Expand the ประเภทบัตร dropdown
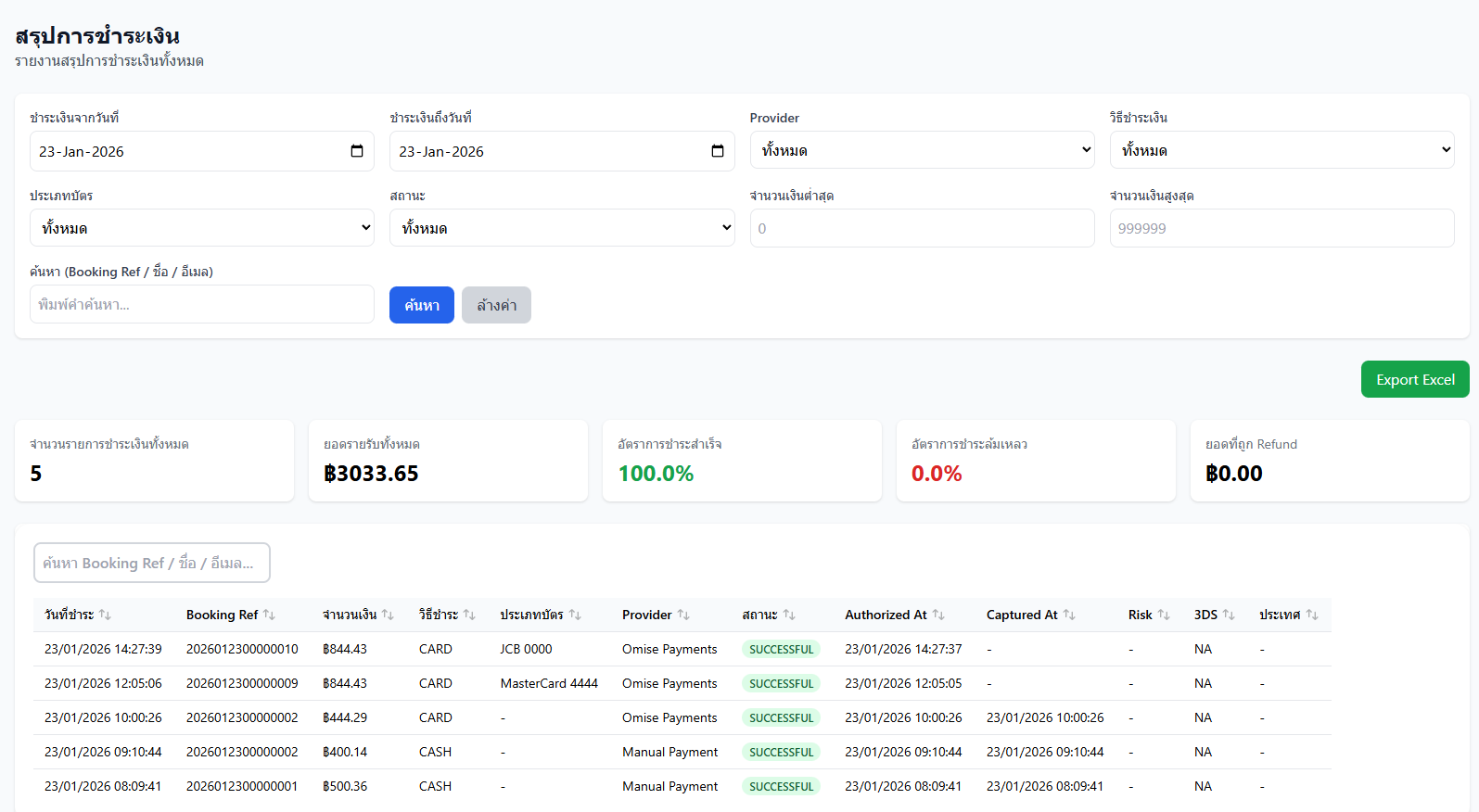This screenshot has height=812, width=1479. [x=201, y=228]
